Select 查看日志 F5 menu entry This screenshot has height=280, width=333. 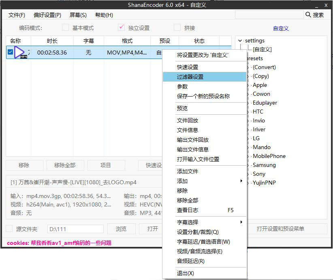click(x=205, y=210)
